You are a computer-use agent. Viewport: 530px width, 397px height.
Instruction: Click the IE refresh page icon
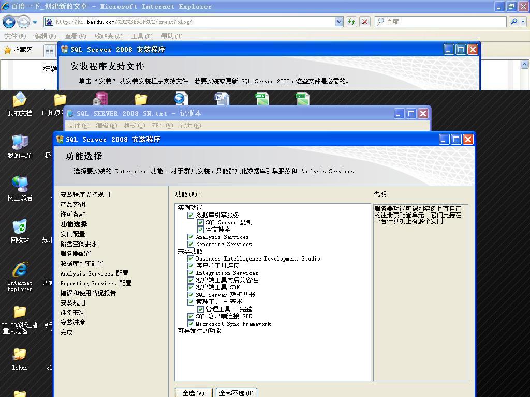tap(351, 22)
